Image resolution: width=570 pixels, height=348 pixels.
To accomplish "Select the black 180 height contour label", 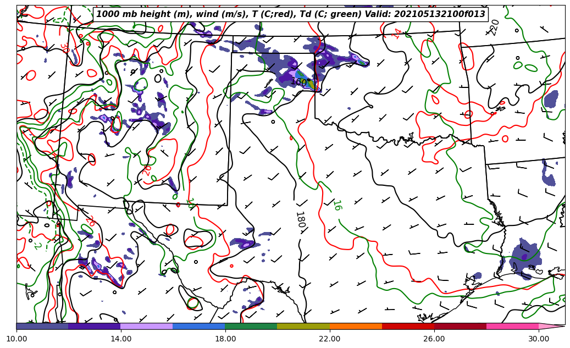I will tap(300, 219).
